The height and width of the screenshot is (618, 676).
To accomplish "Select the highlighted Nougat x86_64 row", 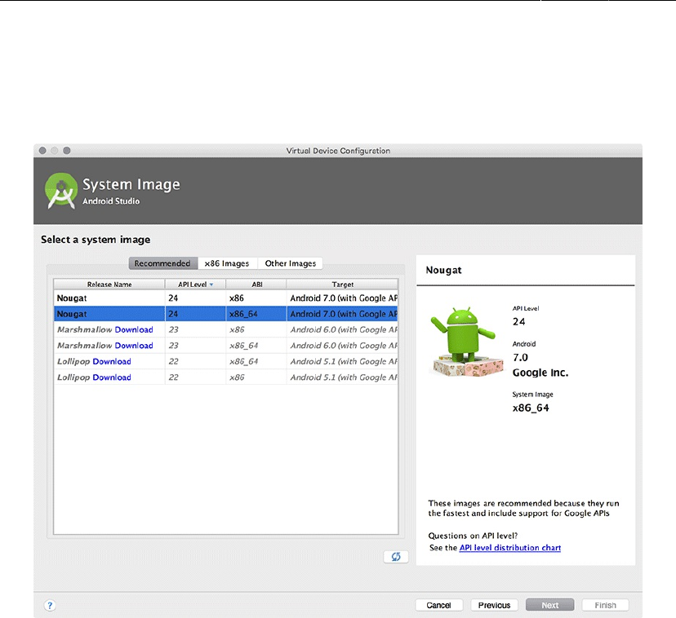I will click(x=225, y=314).
